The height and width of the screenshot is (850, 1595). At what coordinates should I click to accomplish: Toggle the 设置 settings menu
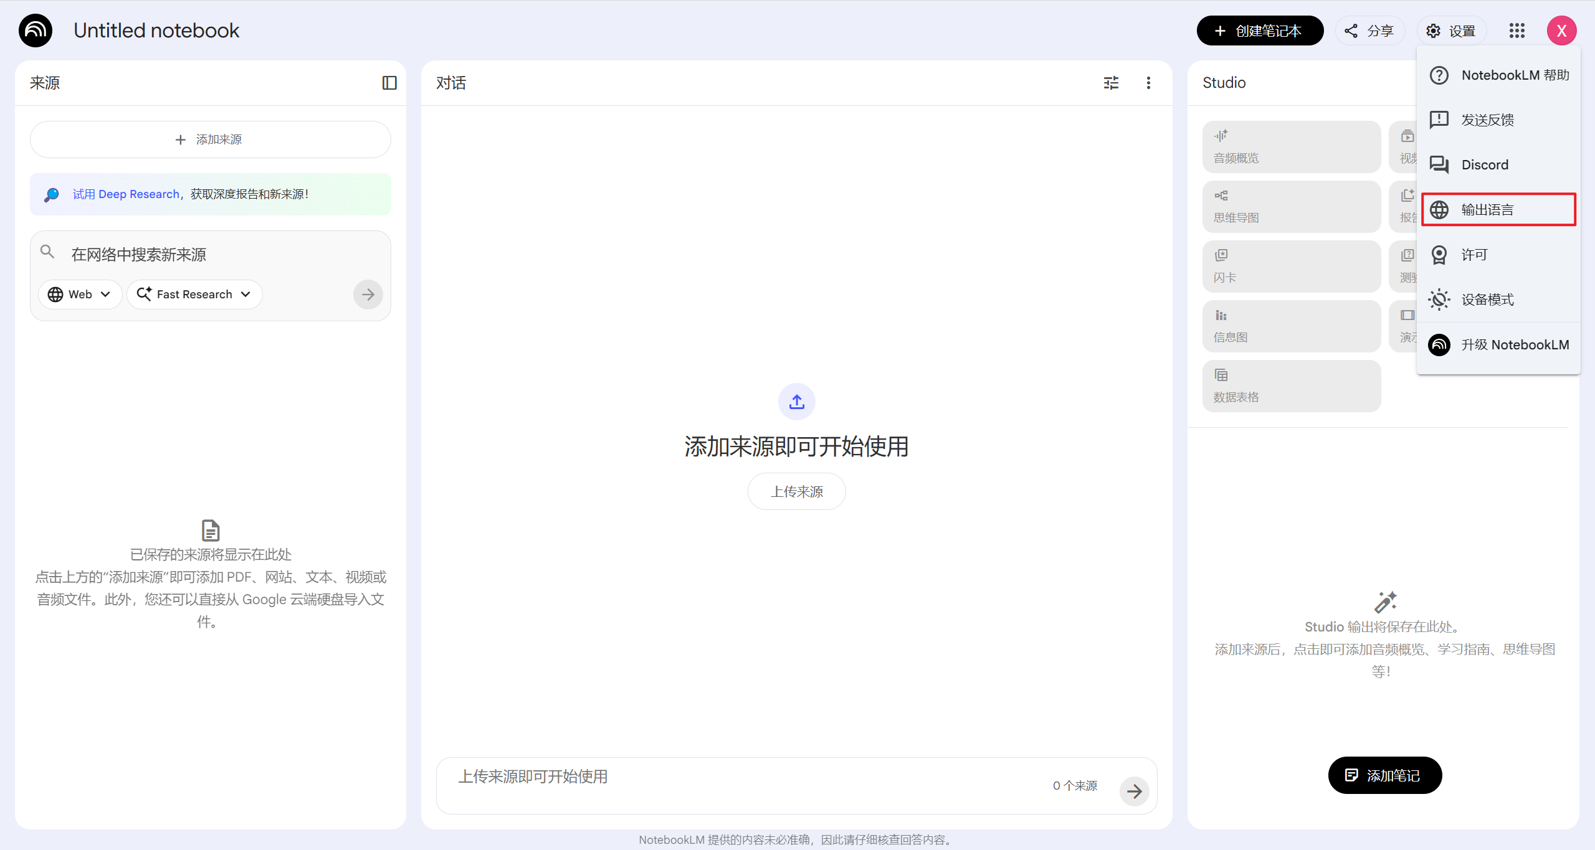coord(1451,31)
